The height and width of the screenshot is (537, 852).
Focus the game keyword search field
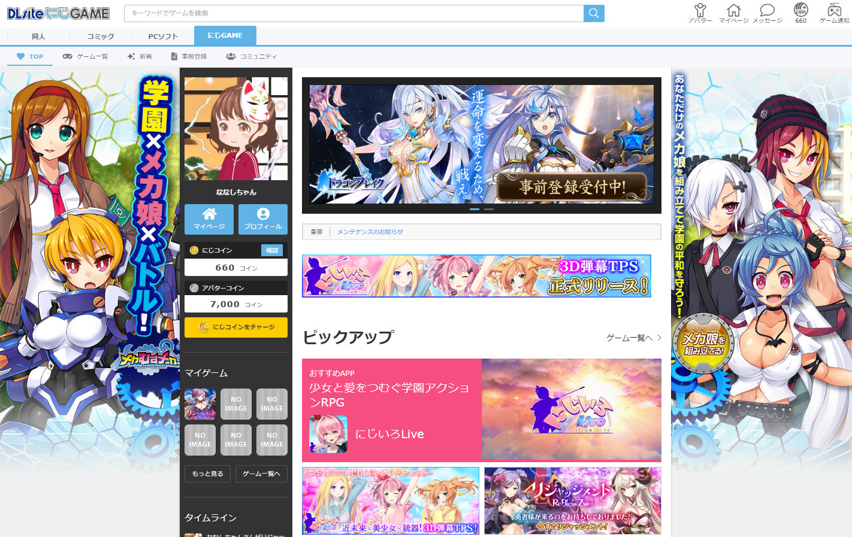pos(354,13)
